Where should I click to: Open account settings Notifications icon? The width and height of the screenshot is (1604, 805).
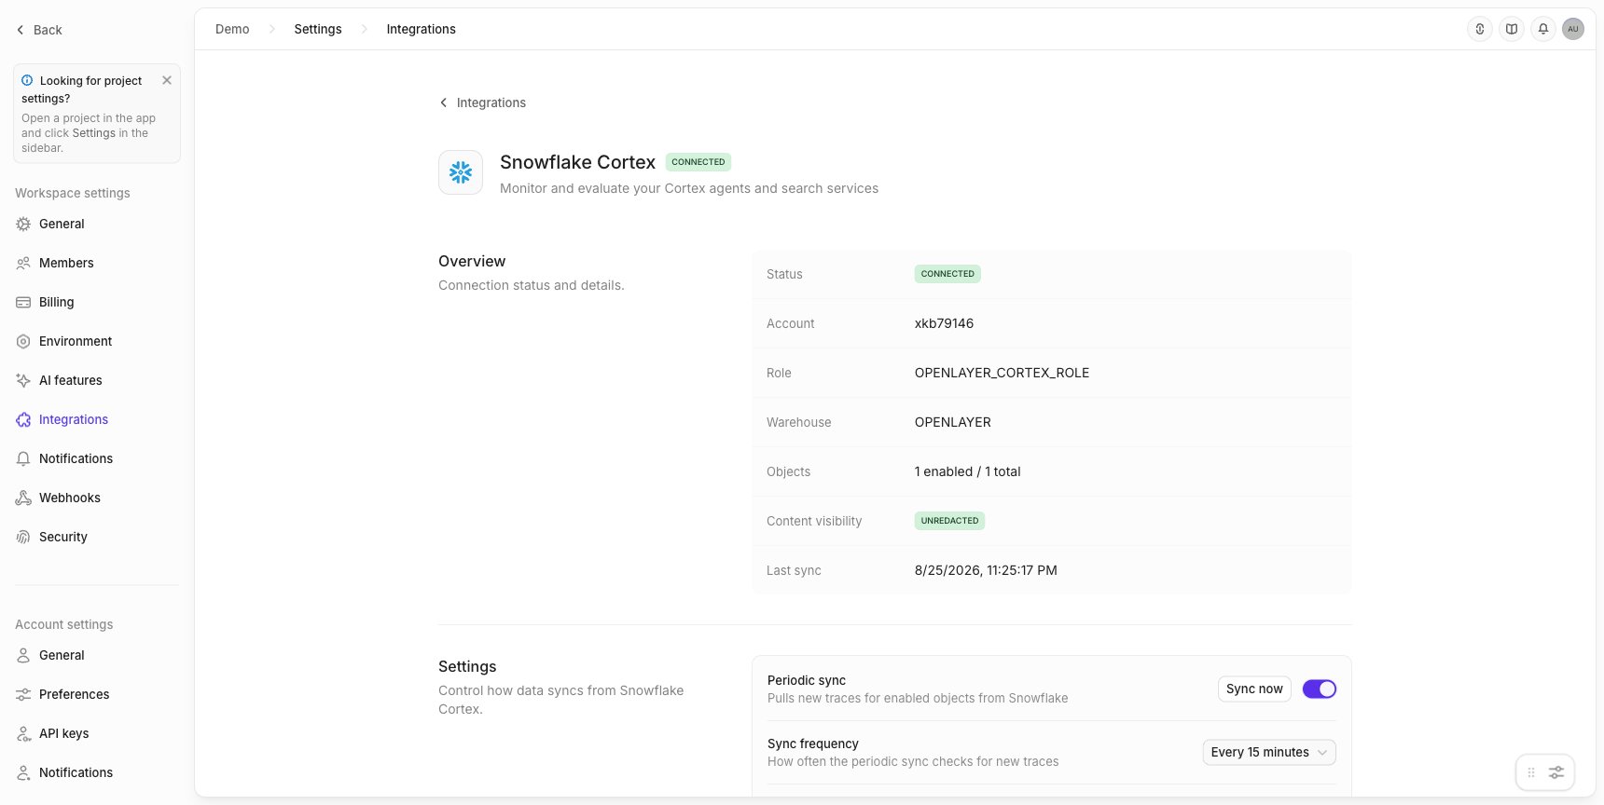tap(23, 772)
